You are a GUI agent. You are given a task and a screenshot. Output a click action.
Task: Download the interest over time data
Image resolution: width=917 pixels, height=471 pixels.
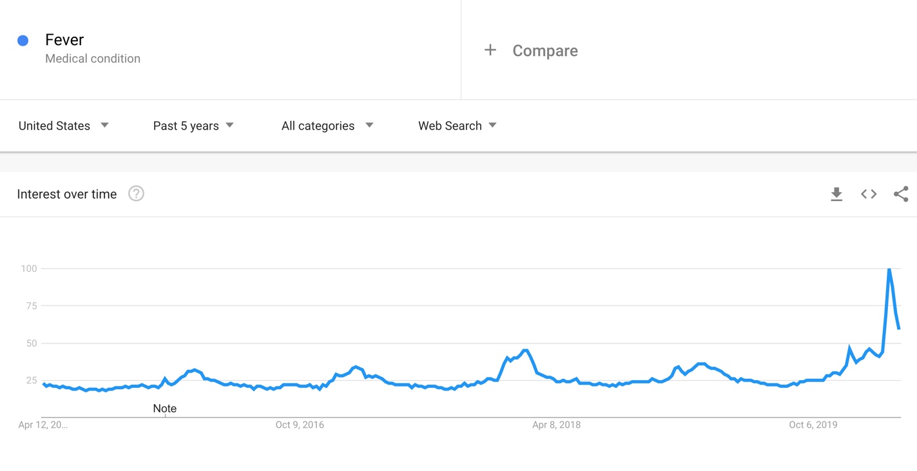(836, 194)
